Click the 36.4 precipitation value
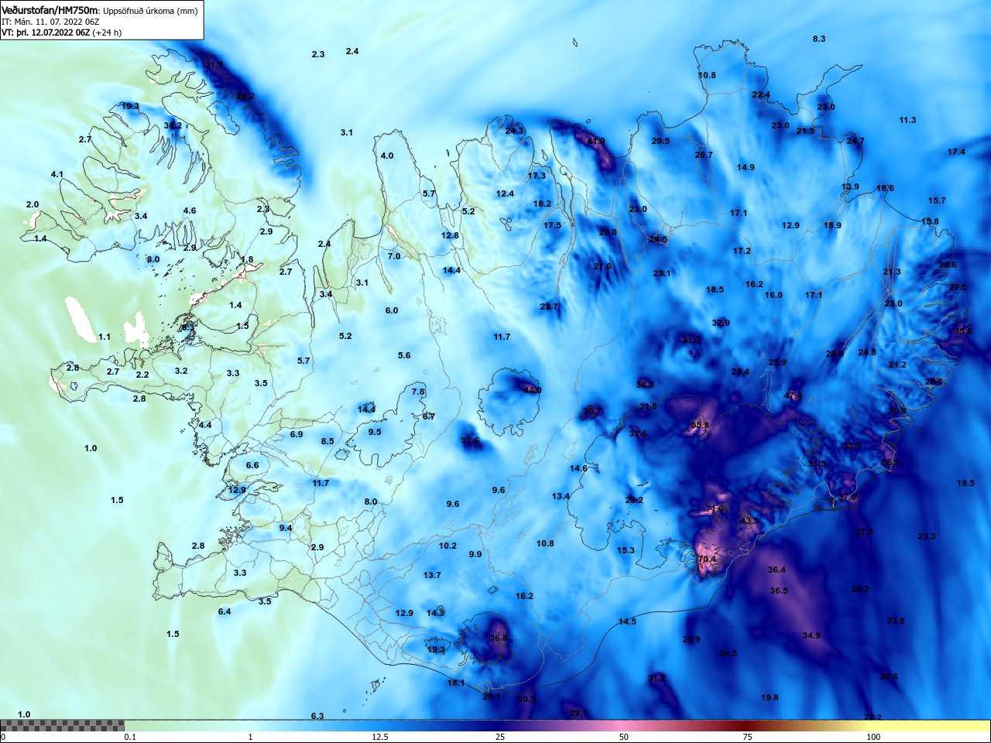 [777, 570]
